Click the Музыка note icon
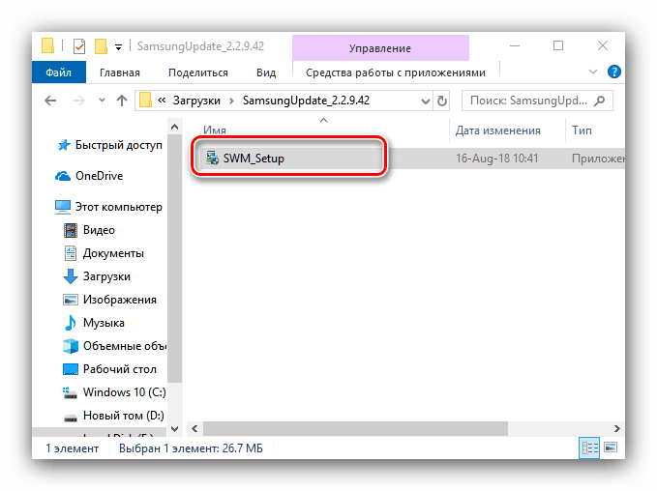 pos(71,323)
